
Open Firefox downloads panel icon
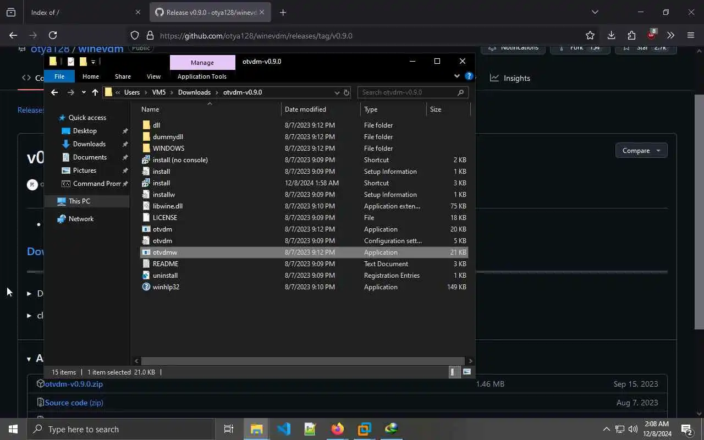[x=611, y=35]
